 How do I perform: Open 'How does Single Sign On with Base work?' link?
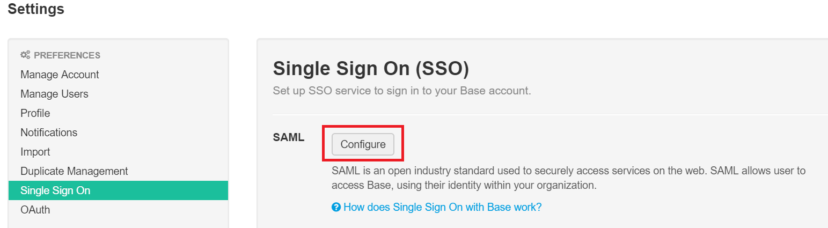pyautogui.click(x=442, y=207)
